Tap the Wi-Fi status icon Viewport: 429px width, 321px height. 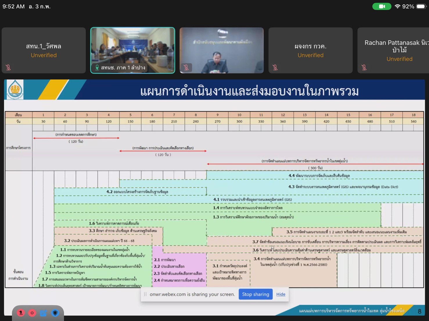397,6
